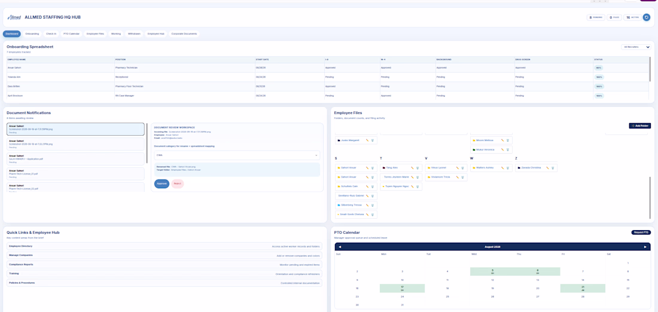Screen dimensions: 658x312
Task: Click the Document Notifications list scrollbar
Action: (147, 143)
